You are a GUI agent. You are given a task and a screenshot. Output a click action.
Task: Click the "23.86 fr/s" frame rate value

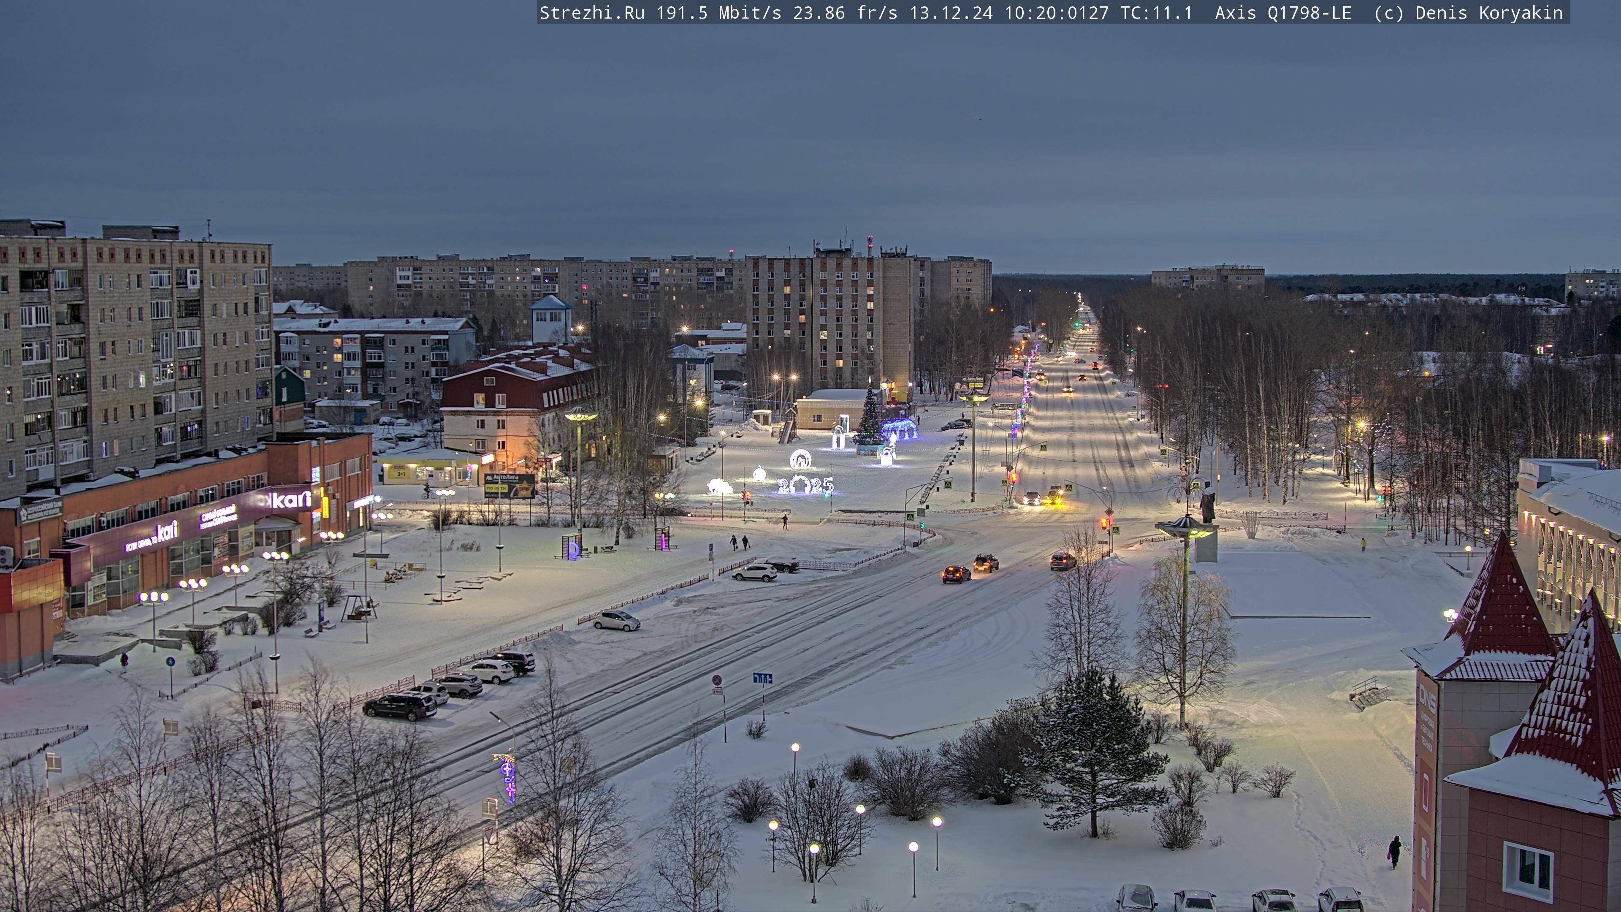tap(845, 13)
